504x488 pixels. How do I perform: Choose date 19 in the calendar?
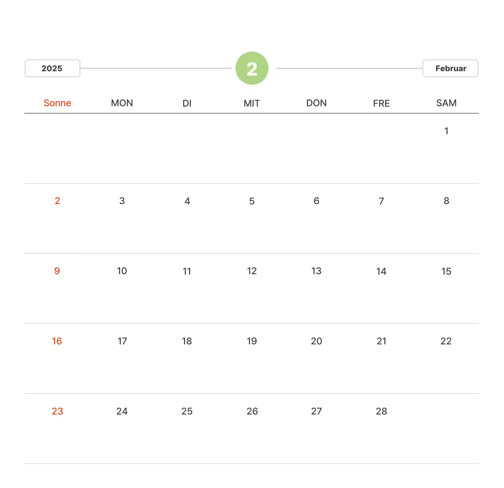coord(252,341)
